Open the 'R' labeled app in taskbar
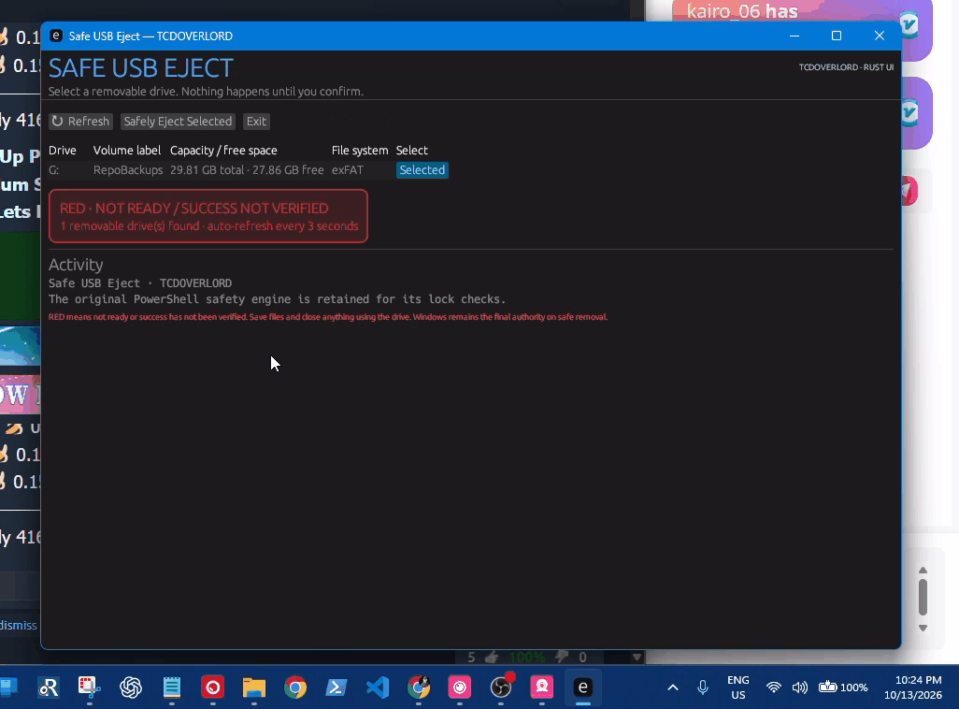This screenshot has height=709, width=959. point(49,687)
